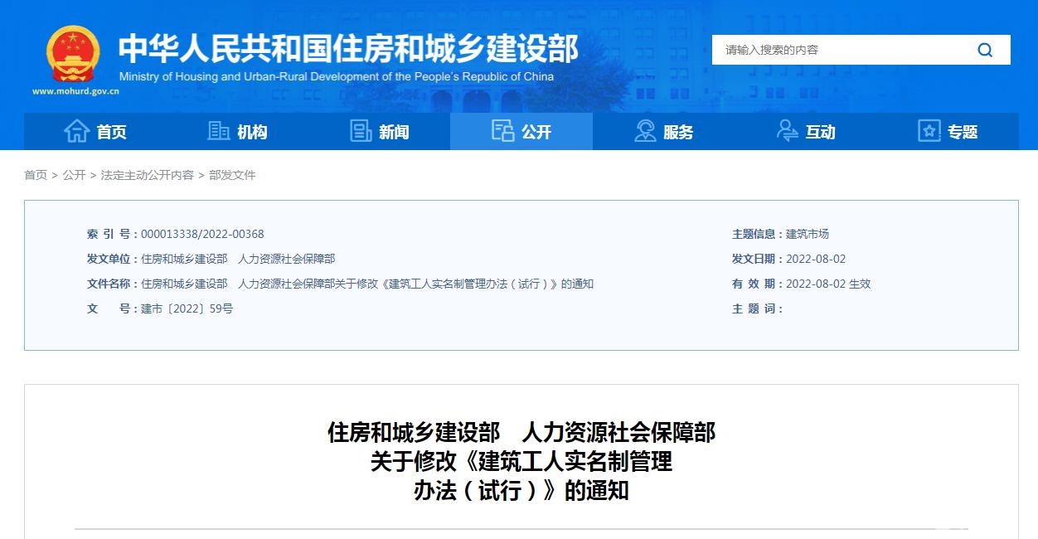Click the search magnifier icon
This screenshot has width=1038, height=539.
tap(985, 50)
